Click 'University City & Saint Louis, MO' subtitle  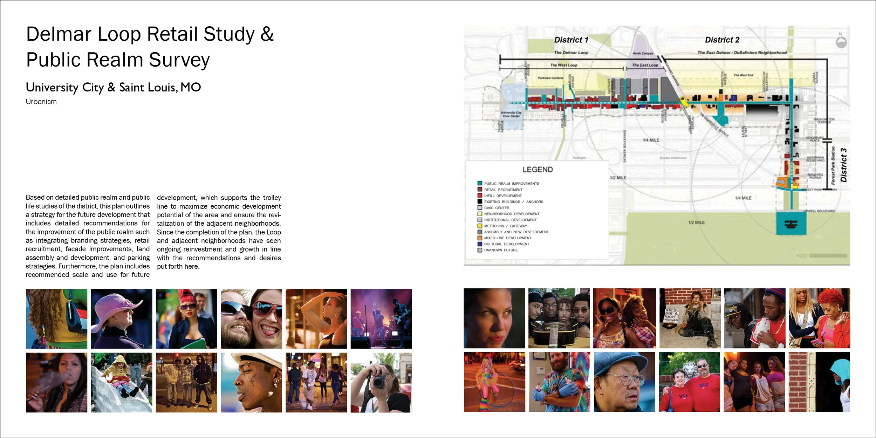tap(113, 87)
